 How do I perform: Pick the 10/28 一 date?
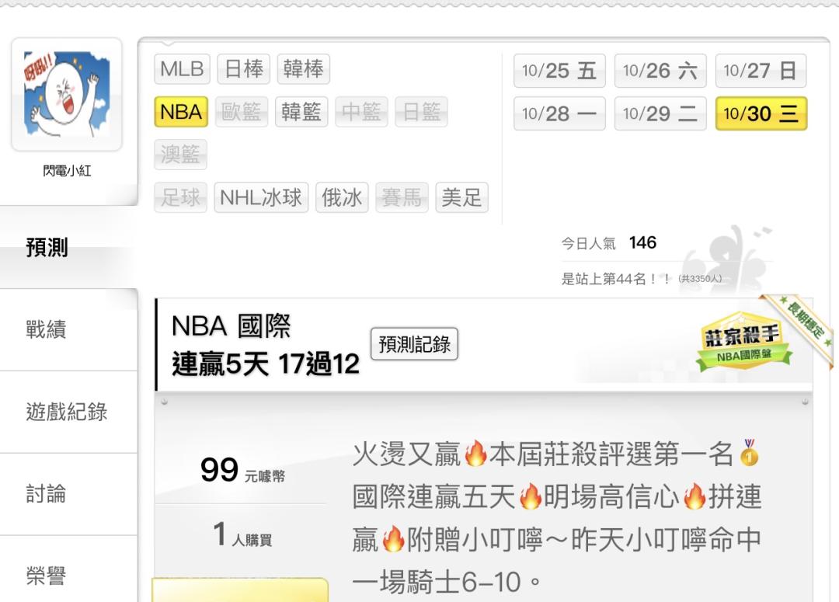pos(559,113)
